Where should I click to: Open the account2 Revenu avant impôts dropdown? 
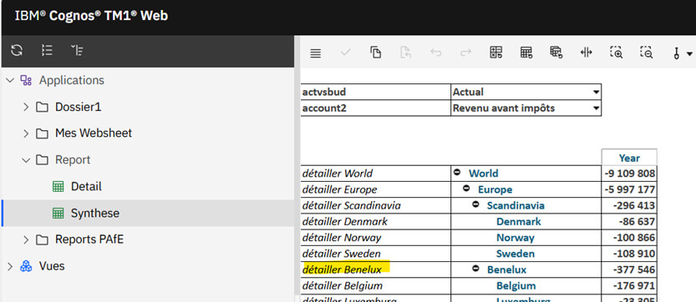(x=595, y=108)
